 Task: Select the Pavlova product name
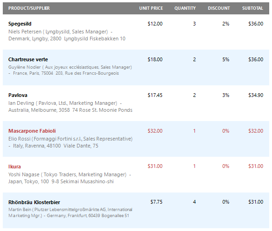tap(18, 95)
